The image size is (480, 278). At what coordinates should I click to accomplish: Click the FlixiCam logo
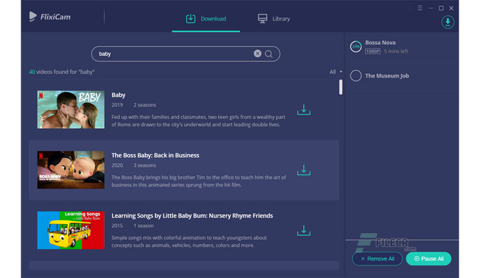point(50,17)
